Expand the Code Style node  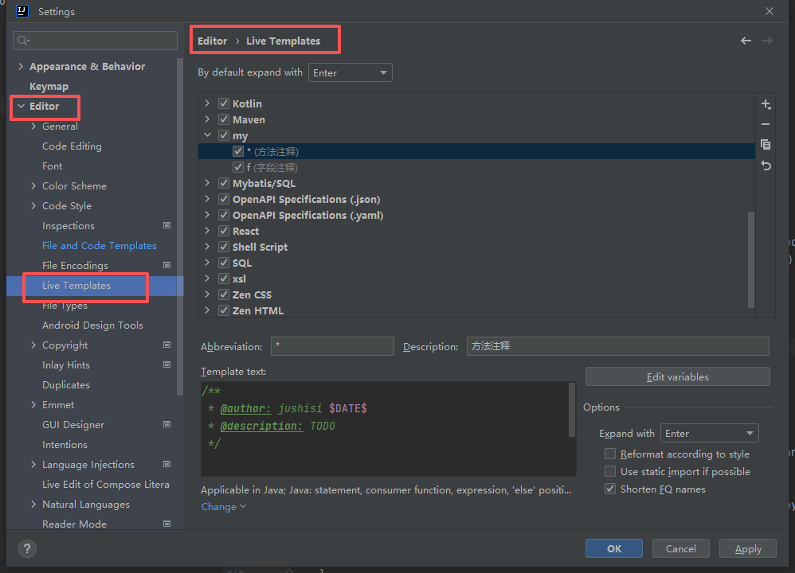coord(33,205)
